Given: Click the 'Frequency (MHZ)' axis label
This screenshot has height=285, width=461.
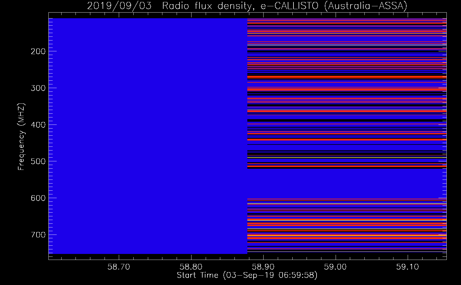Looking at the screenshot, I should click(21, 137).
